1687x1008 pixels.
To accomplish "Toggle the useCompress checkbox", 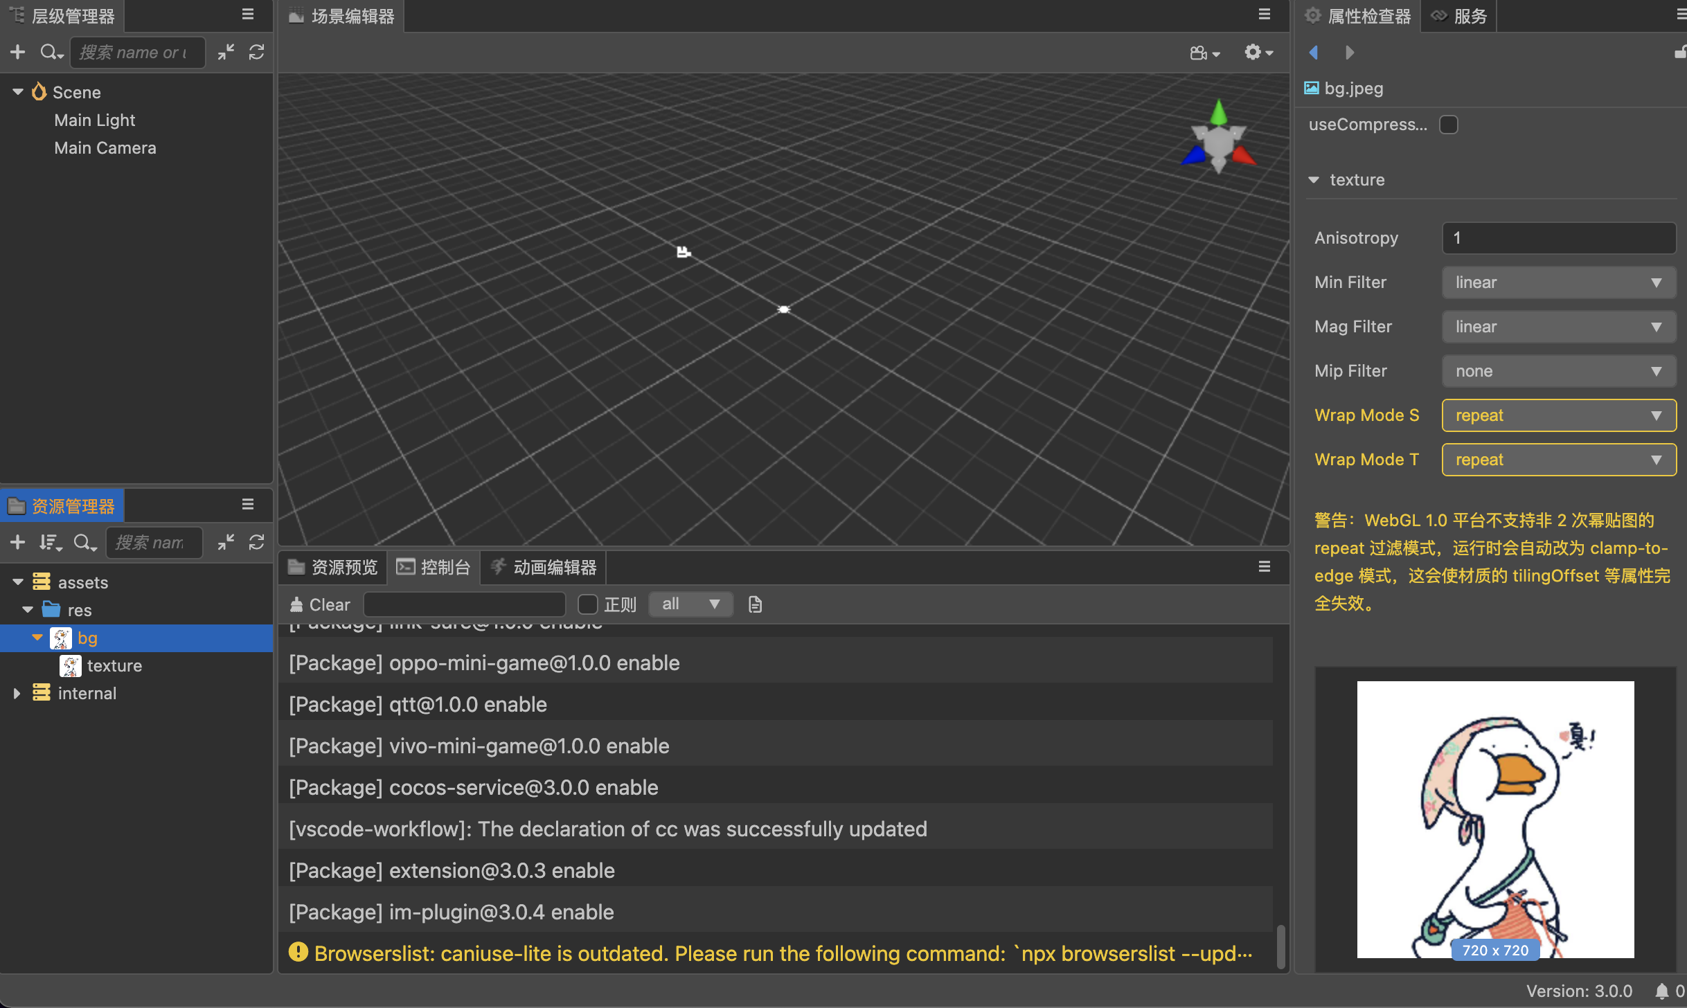I will pyautogui.click(x=1449, y=125).
